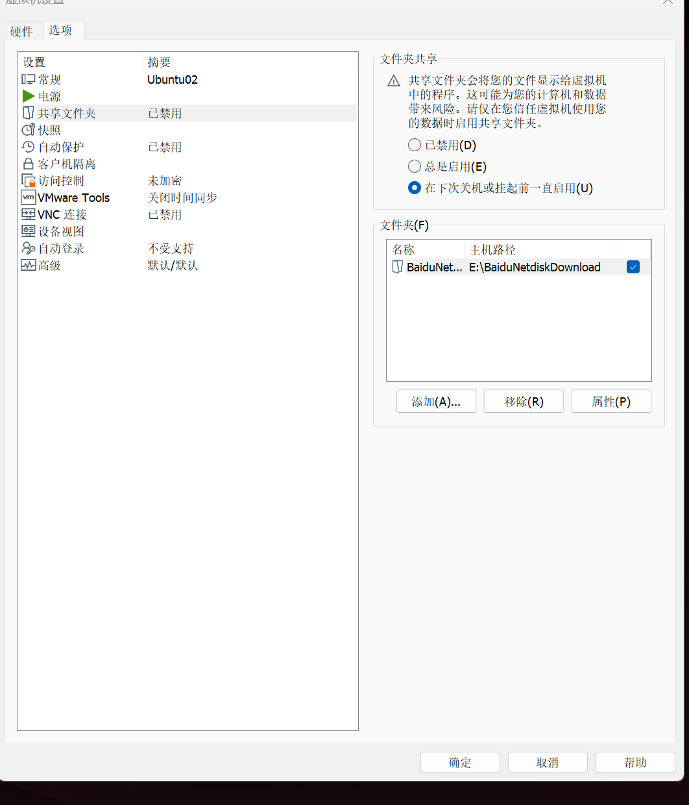The image size is (689, 805).
Task: Select the VNC 连接 settings row
Action: (188, 214)
